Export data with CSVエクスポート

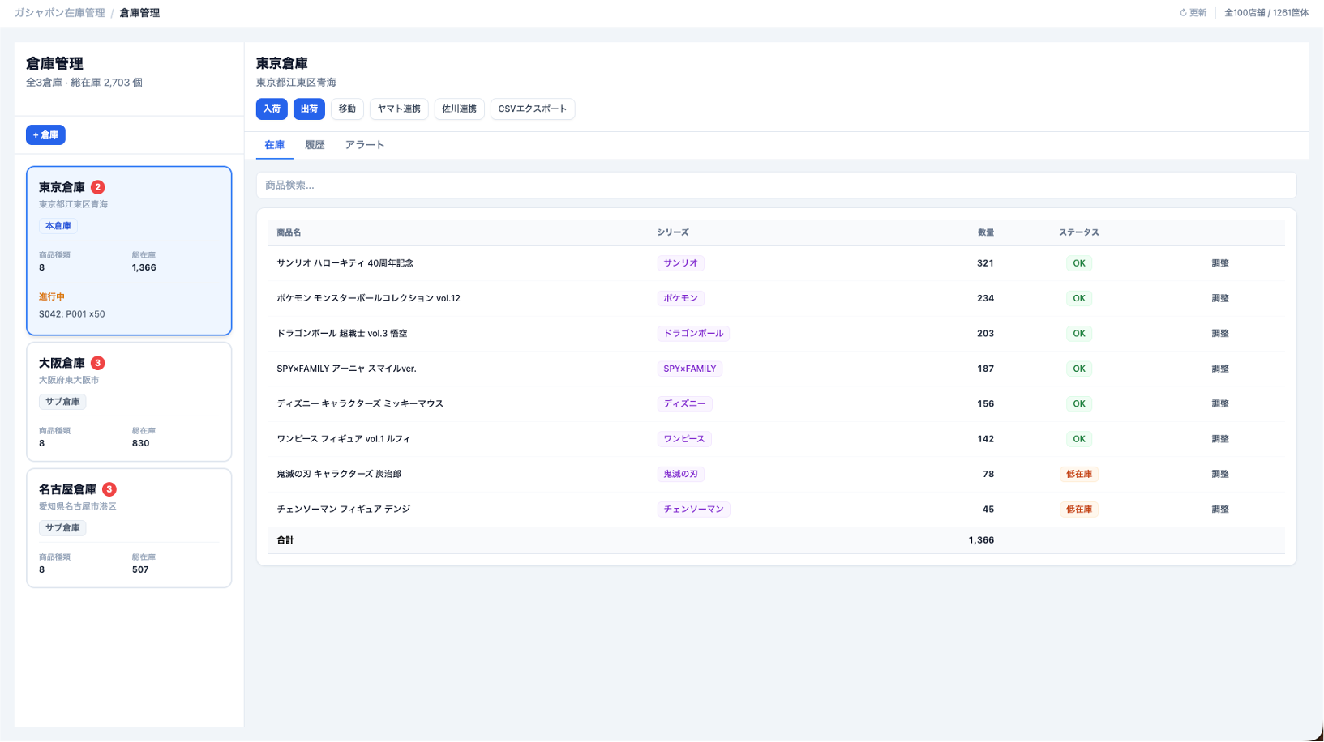click(532, 109)
